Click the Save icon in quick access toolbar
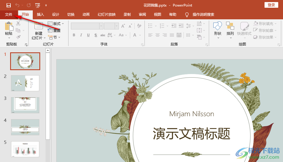 tap(8, 5)
